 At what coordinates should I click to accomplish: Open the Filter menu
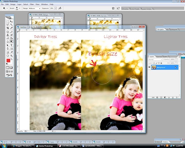[x=32, y=4]
